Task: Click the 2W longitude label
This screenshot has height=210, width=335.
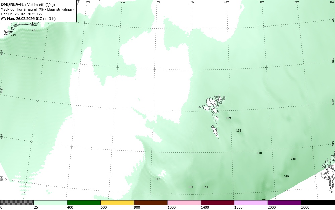Action: (x=296, y=2)
